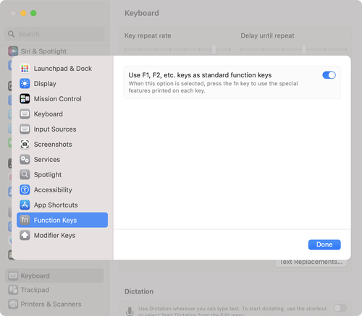362x316 pixels.
Task: Adjust the Key repeat rate slider
Action: coord(177,49)
